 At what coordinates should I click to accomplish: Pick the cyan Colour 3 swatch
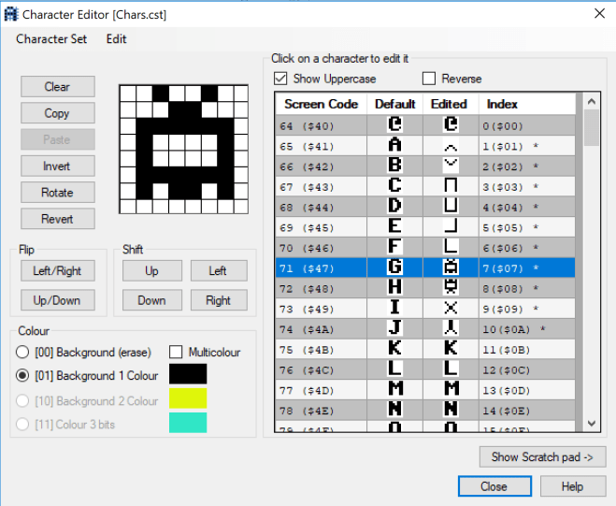click(x=188, y=422)
